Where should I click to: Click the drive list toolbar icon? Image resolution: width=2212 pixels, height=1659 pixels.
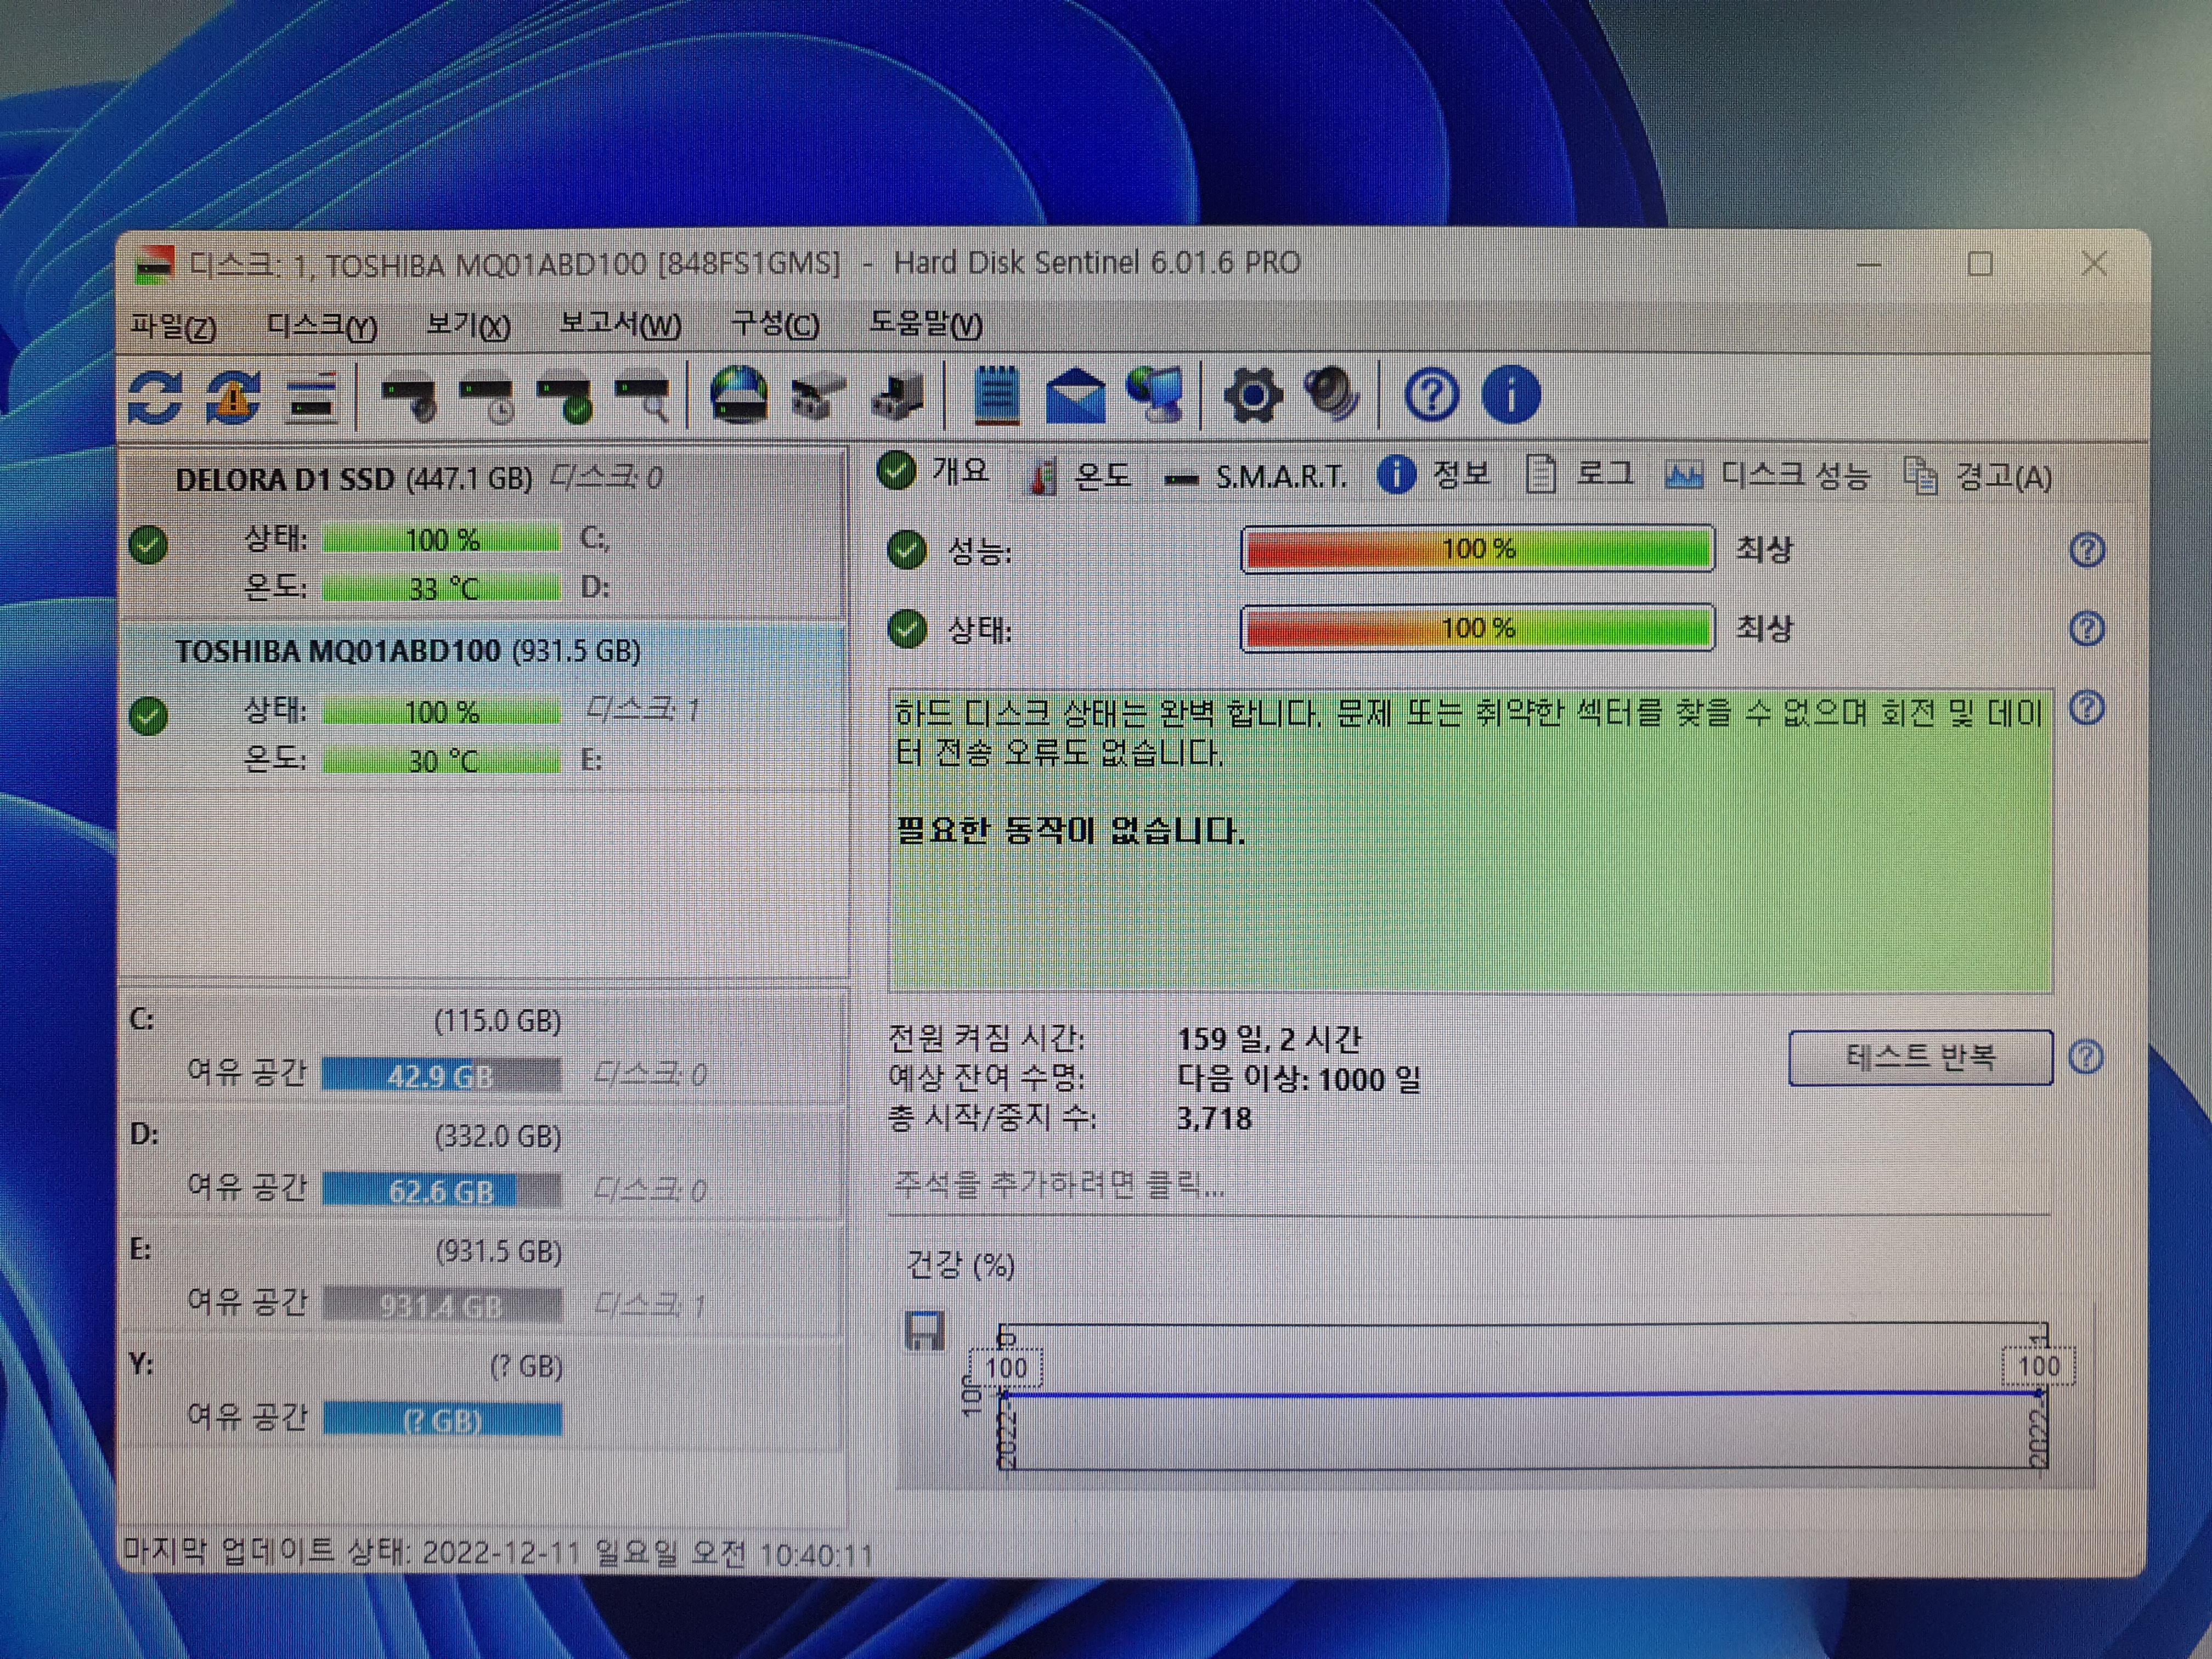pos(312,399)
